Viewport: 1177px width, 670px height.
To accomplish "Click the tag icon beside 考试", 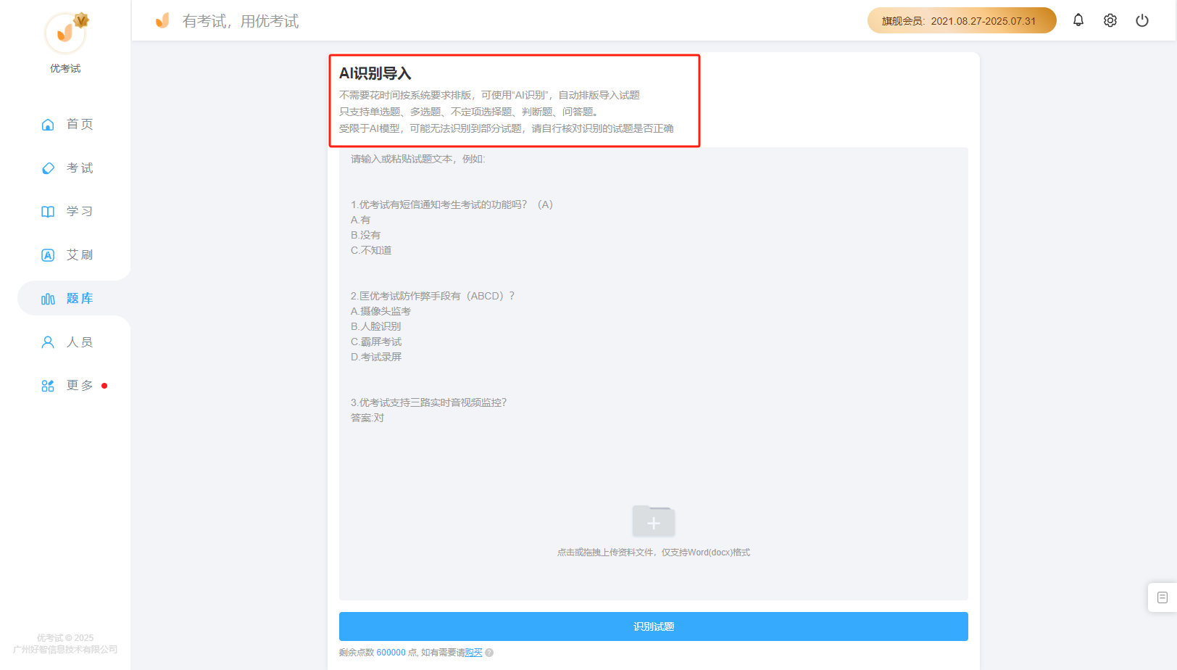I will (48, 168).
